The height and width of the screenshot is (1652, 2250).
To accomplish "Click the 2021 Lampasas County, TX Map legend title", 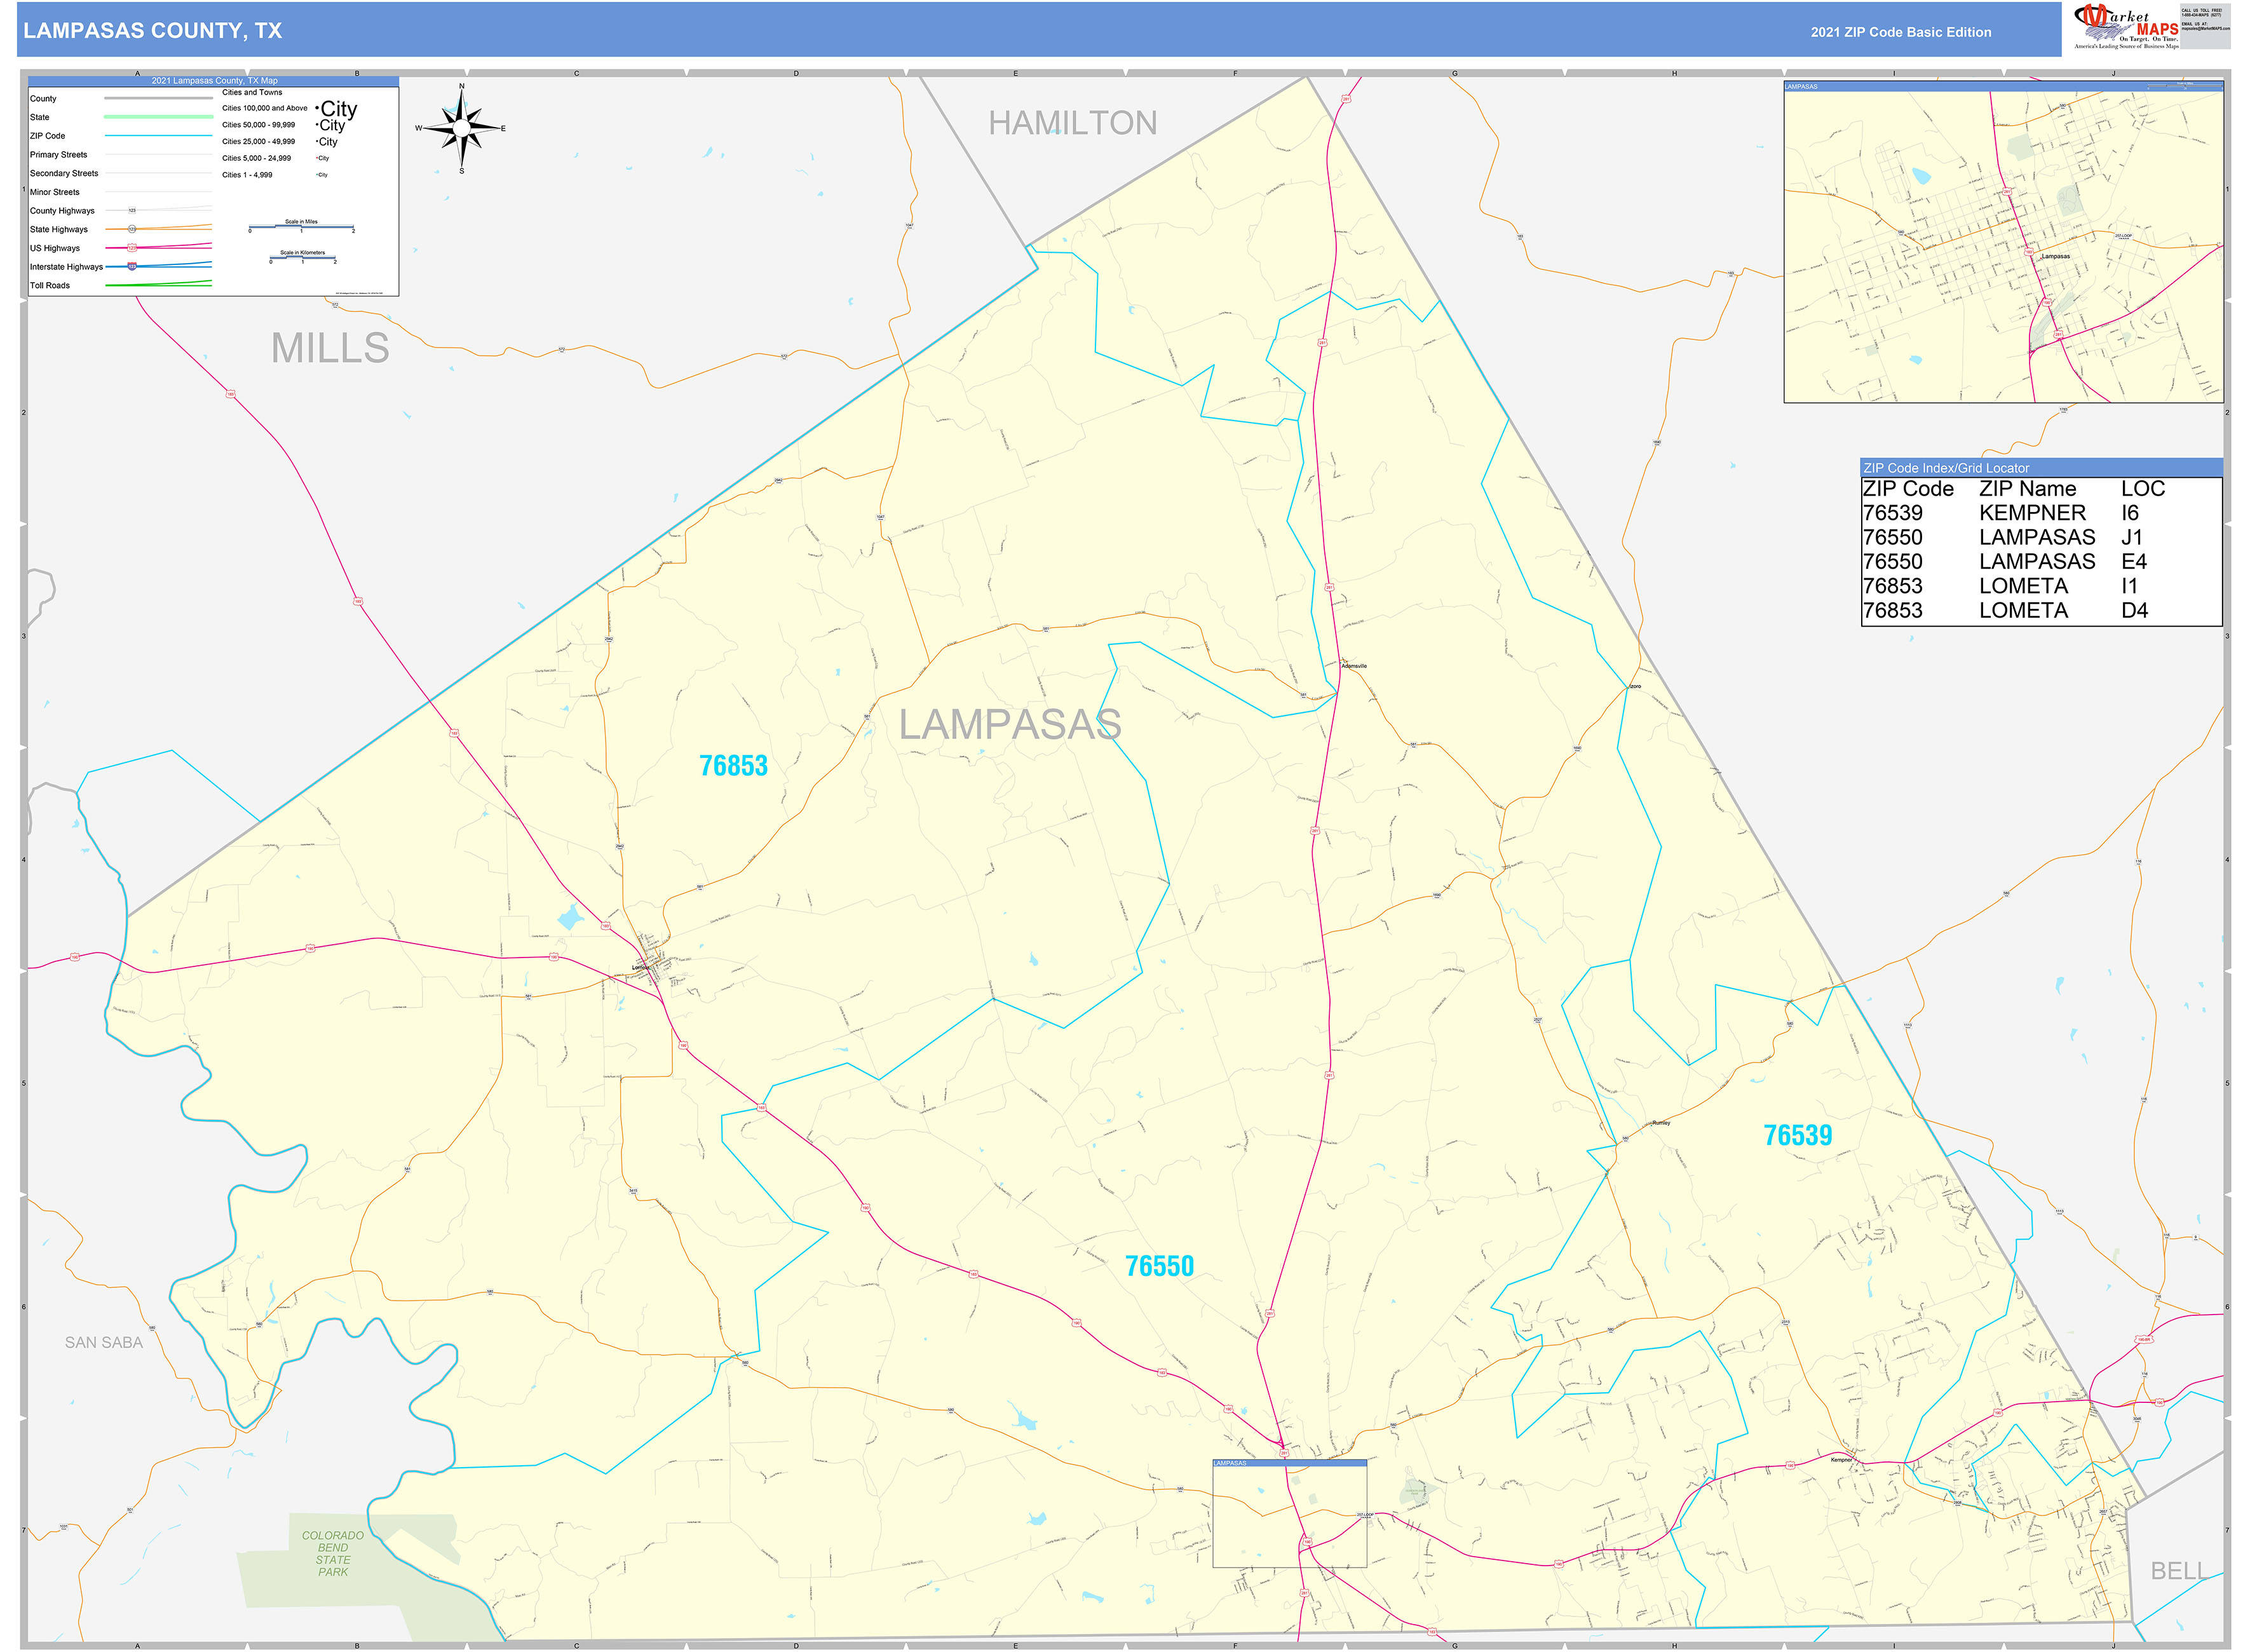I will click(x=214, y=81).
